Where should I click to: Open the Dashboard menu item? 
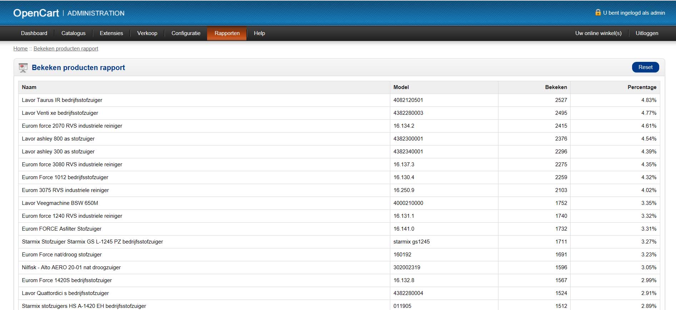coord(34,33)
